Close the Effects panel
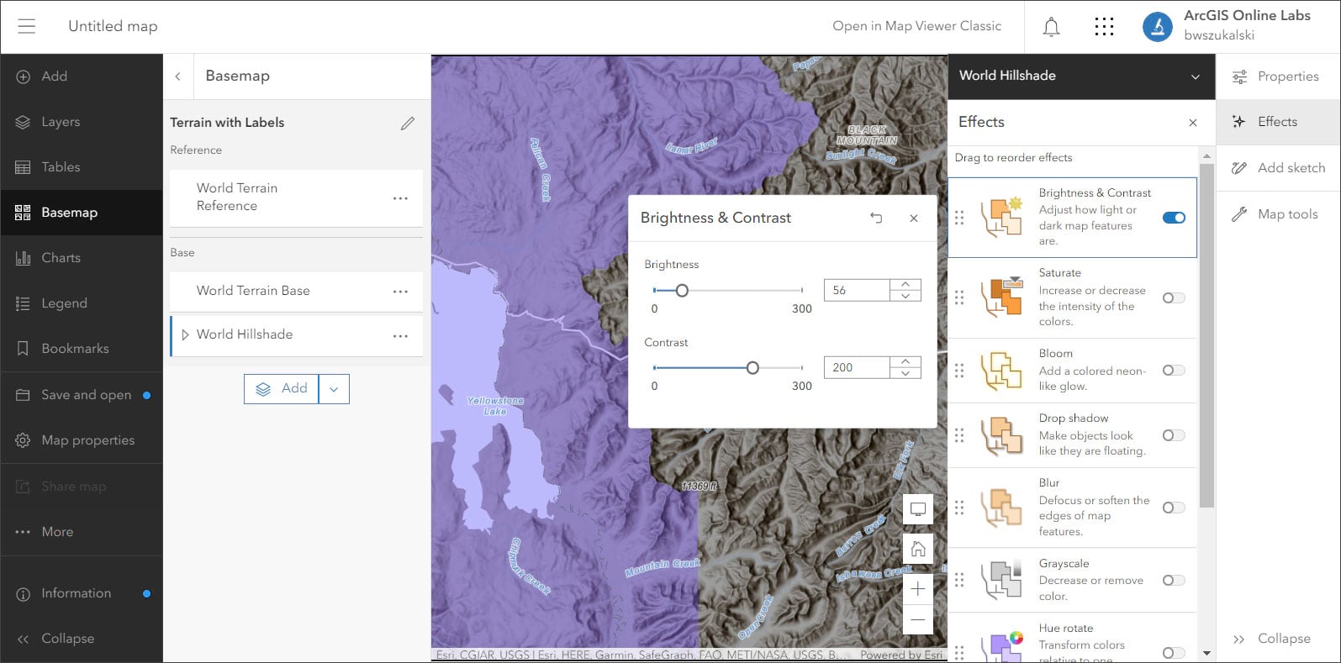Image resolution: width=1341 pixels, height=663 pixels. pos(1192,123)
